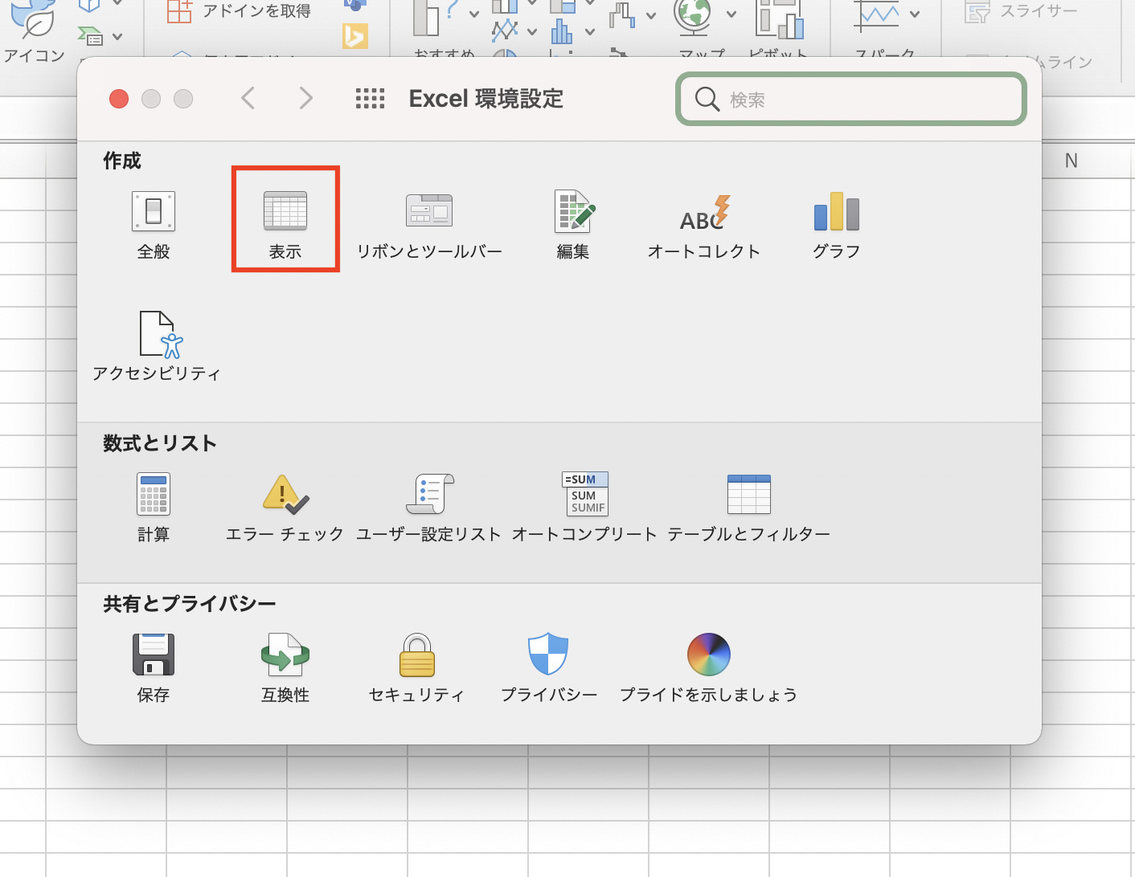1135x877 pixels.
Task: Click the show-all preferences grid button
Action: [x=370, y=98]
